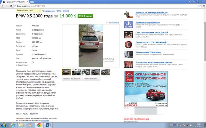Click the price text '14 000 $'

click(x=68, y=16)
